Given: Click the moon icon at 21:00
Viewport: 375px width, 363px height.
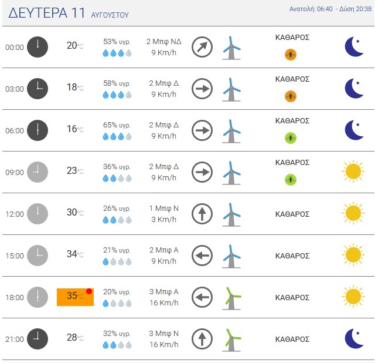Looking at the screenshot, I should [354, 339].
